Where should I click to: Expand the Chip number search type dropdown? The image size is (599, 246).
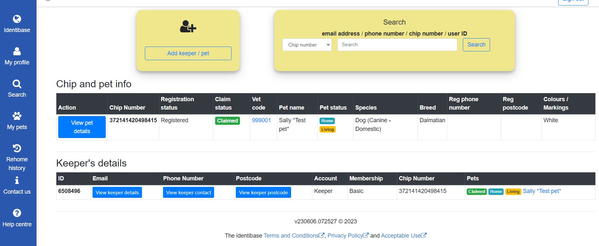(307, 45)
